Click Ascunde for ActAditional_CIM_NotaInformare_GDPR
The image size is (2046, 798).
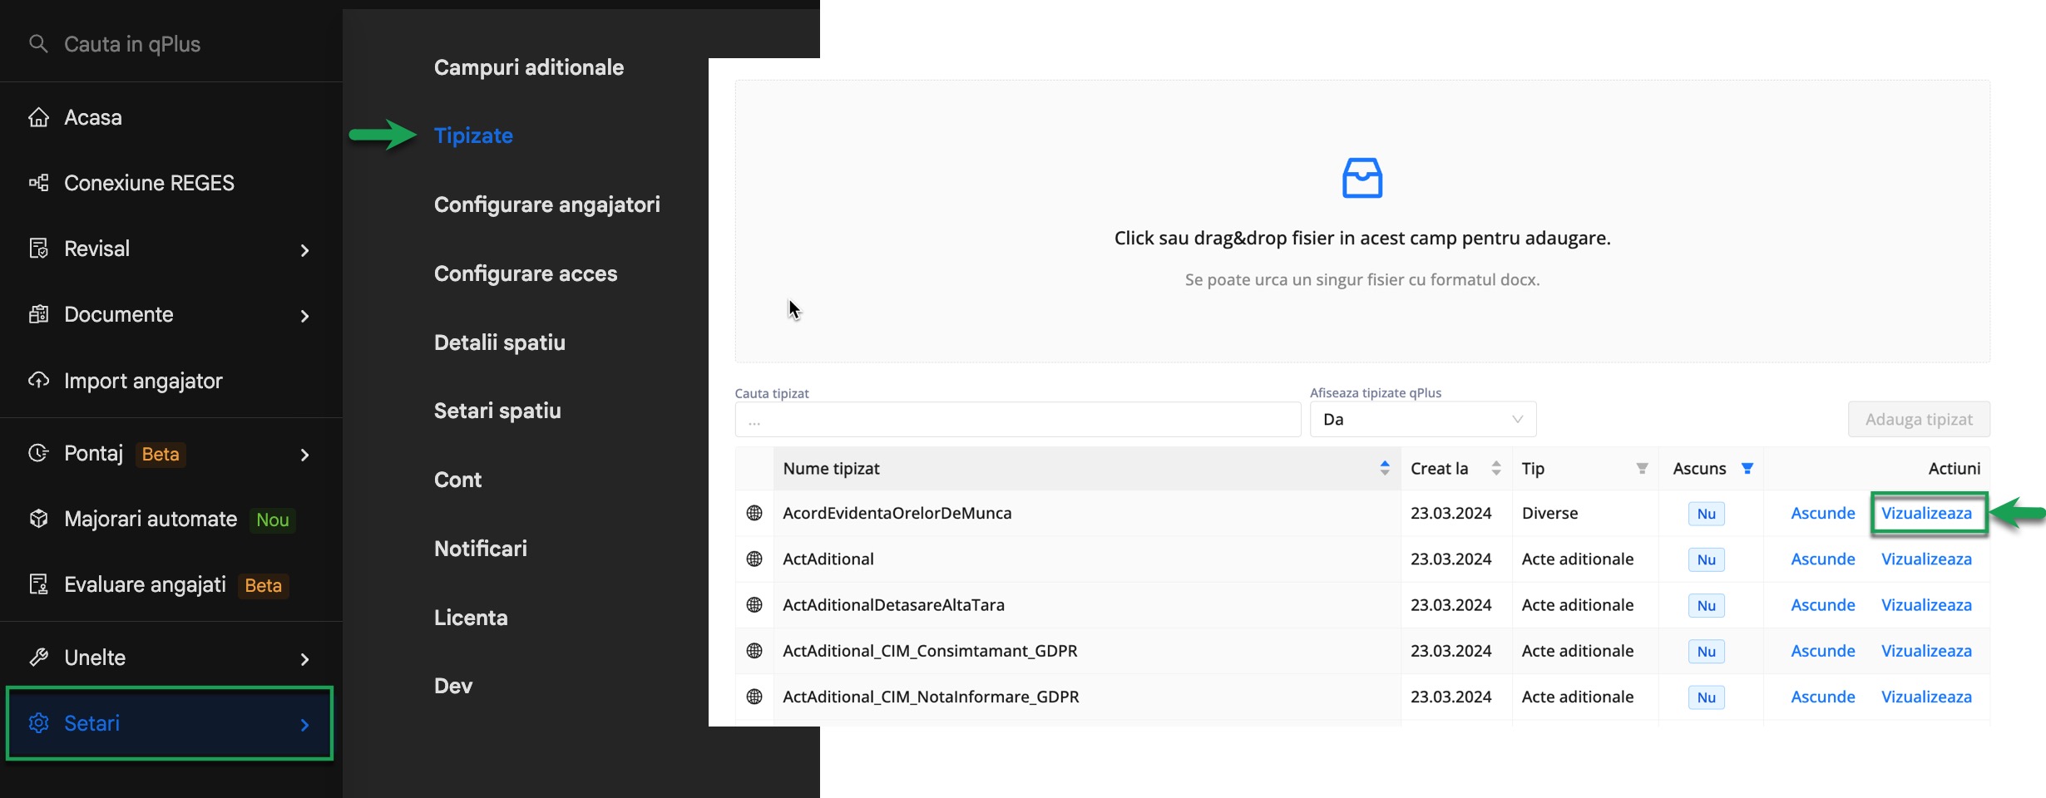(x=1823, y=697)
